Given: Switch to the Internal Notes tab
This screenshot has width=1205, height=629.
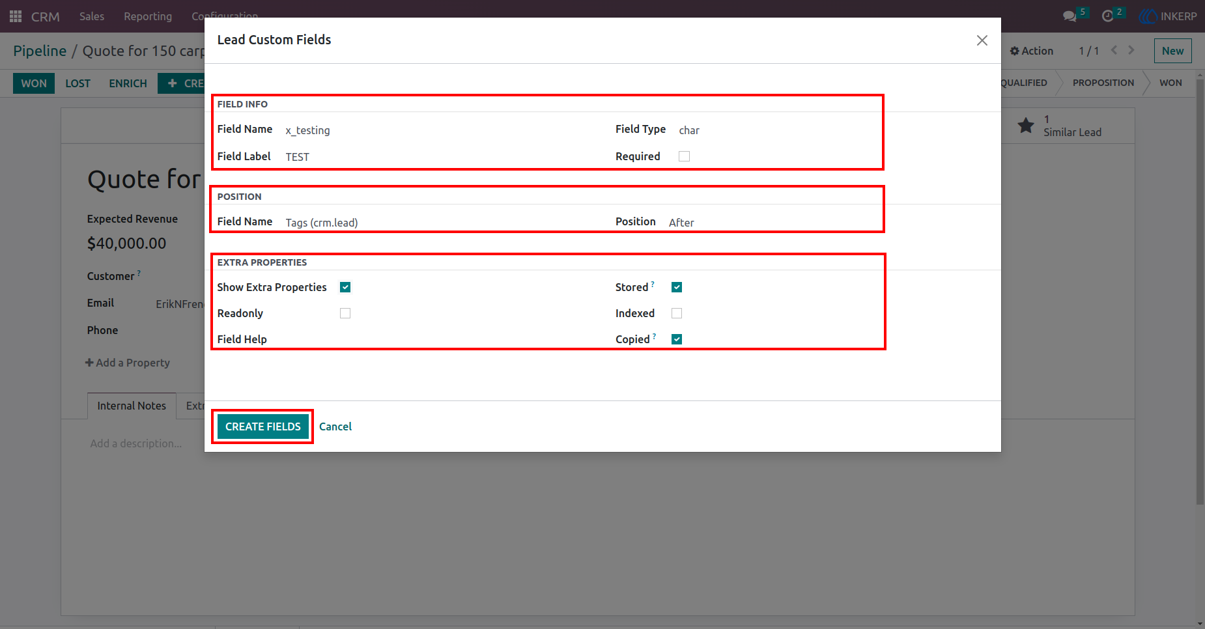Looking at the screenshot, I should [132, 406].
